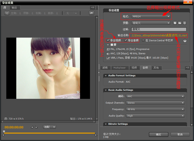Click the timeline right end marker
The height and width of the screenshot is (141, 194).
pos(96,135)
